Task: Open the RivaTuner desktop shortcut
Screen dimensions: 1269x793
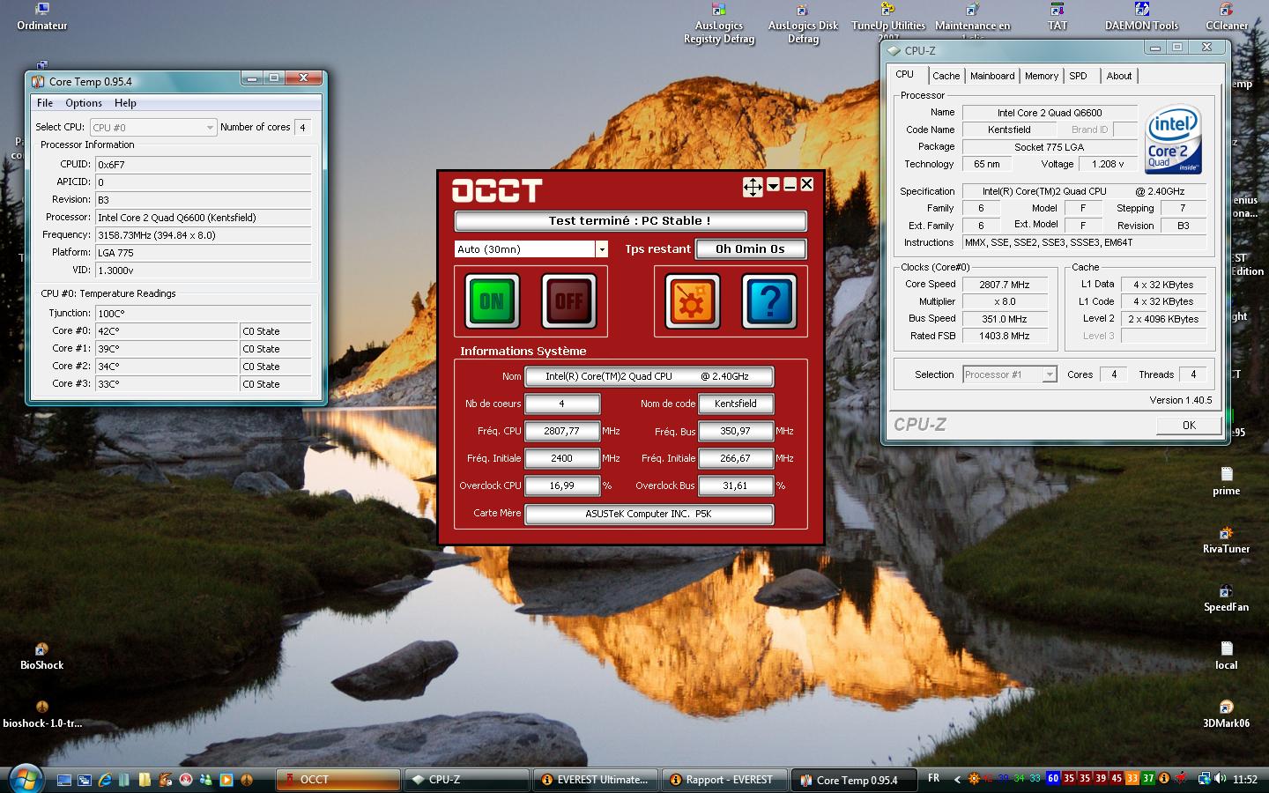Action: pos(1226,540)
